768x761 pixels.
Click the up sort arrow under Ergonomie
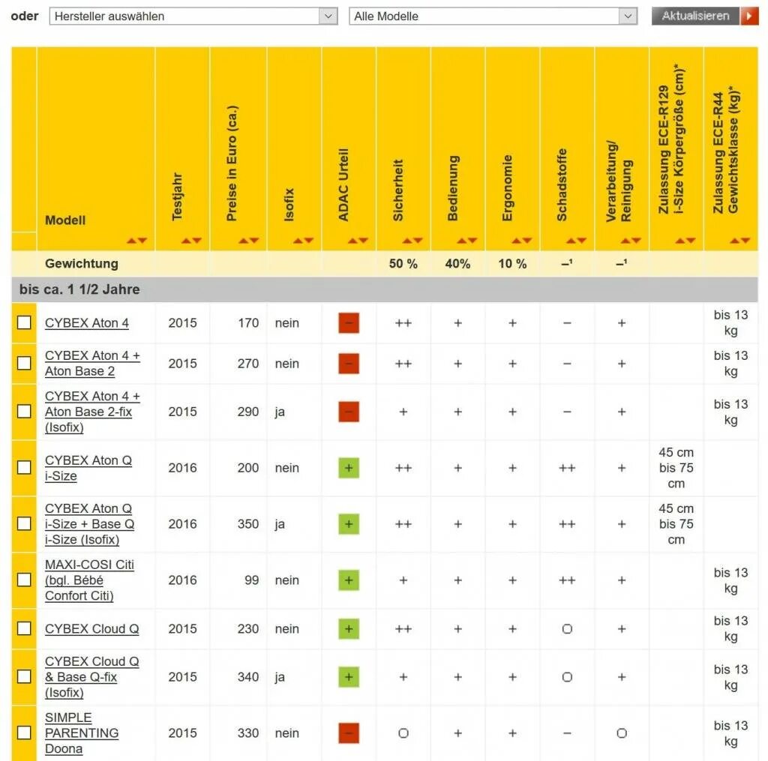516,241
